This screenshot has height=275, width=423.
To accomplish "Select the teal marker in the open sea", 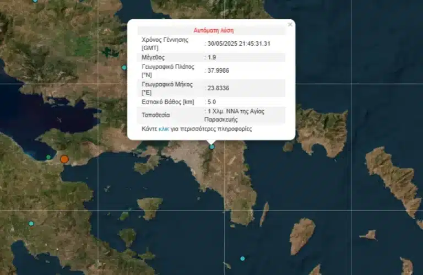I will click(x=242, y=258).
